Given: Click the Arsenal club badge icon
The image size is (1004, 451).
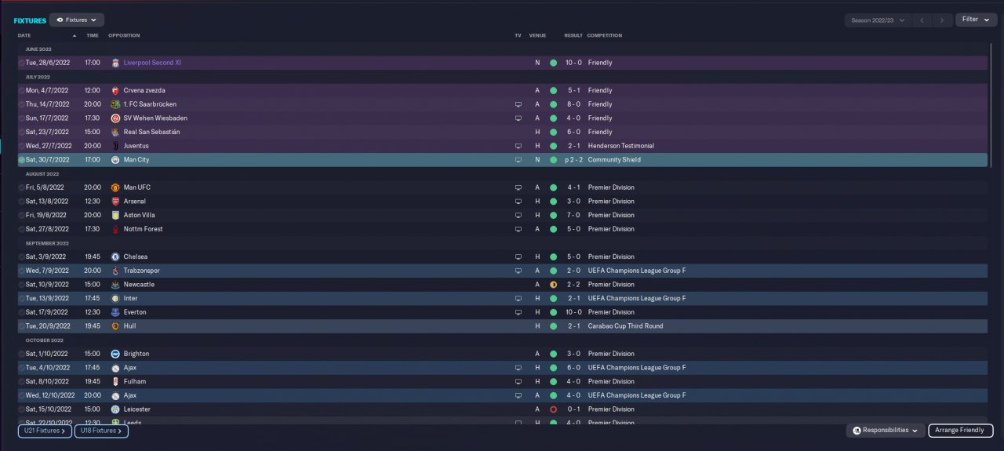Looking at the screenshot, I should tap(115, 202).
